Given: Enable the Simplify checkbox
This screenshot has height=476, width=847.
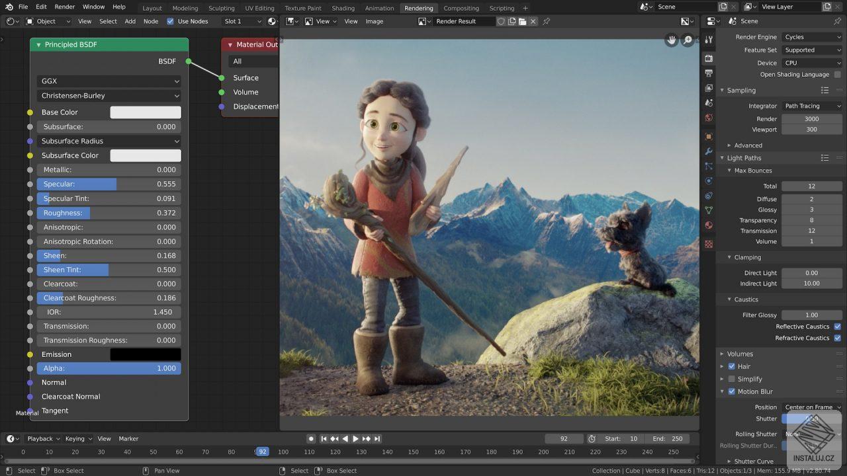Looking at the screenshot, I should [731, 379].
